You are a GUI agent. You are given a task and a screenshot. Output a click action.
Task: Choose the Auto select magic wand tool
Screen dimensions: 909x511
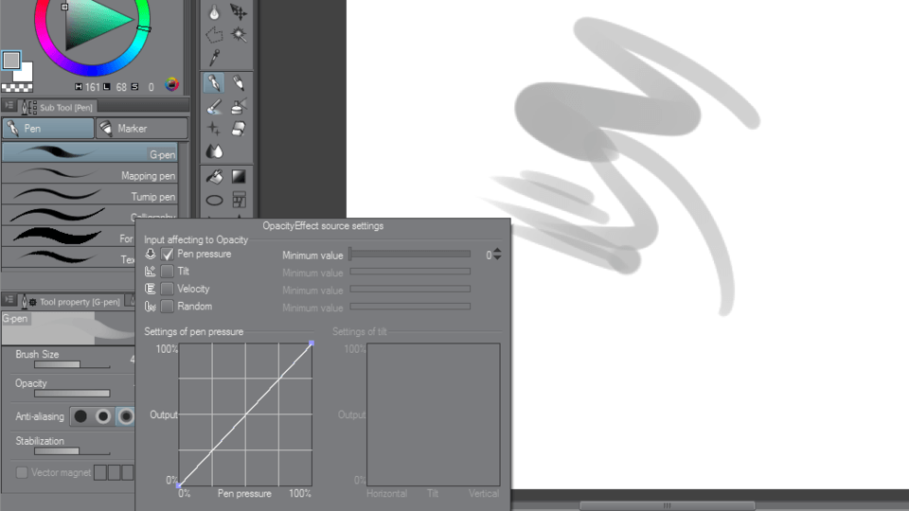(x=239, y=35)
